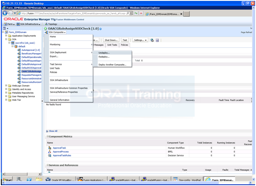Viewport: 256px width, 186px height.
Task: Open the ApprovalTask component link
Action: point(59,148)
